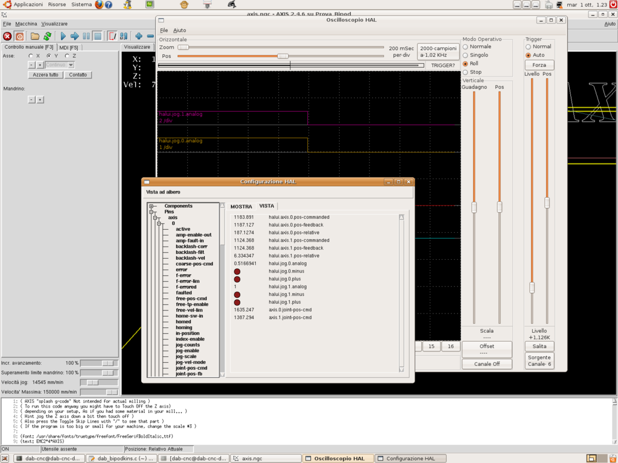The height and width of the screenshot is (463, 618).
Task: Expand the Components tree node
Action: [151, 206]
